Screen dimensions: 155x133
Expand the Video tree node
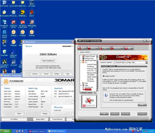[81, 85]
